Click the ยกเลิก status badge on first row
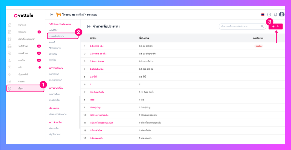This screenshot has width=291, height=150. pyautogui.click(x=259, y=46)
